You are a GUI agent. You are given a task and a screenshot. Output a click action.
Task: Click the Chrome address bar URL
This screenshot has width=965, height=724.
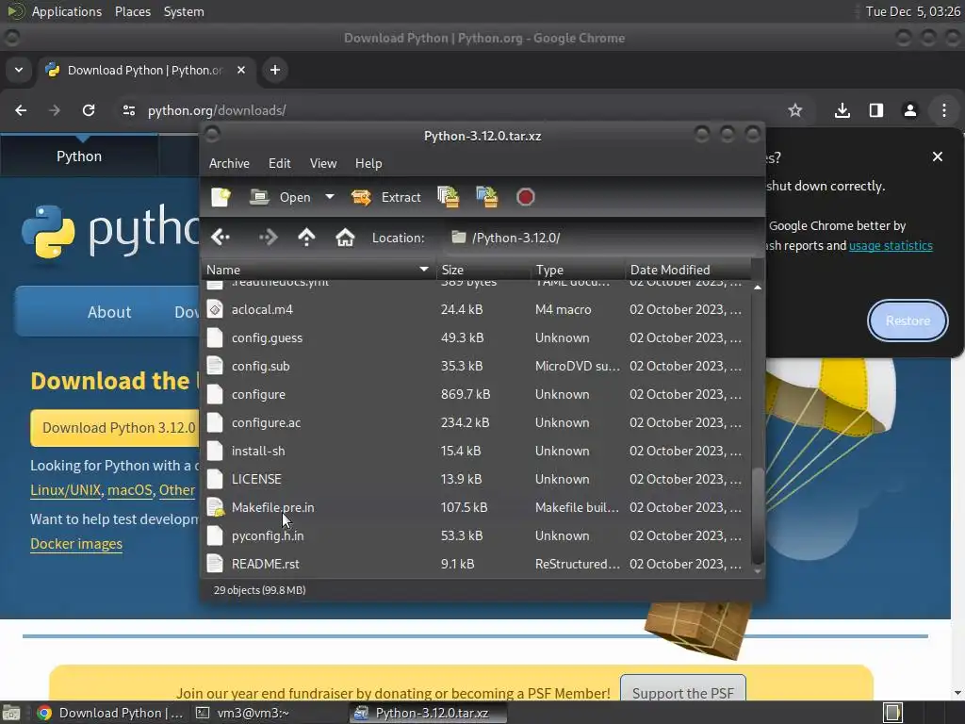217,110
